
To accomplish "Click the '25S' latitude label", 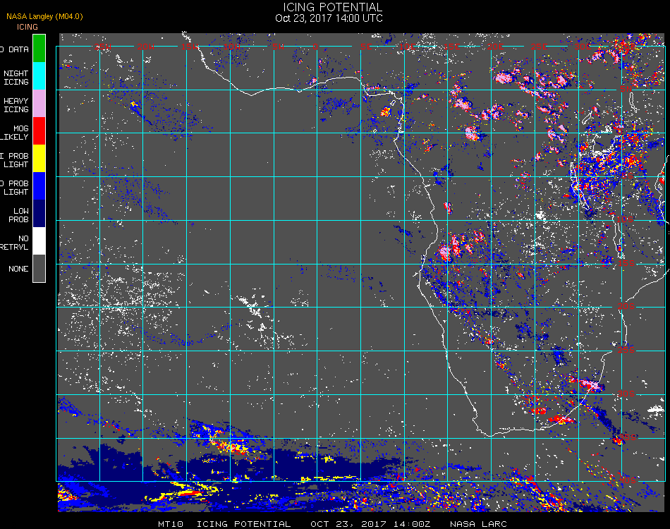I will 626,350.
